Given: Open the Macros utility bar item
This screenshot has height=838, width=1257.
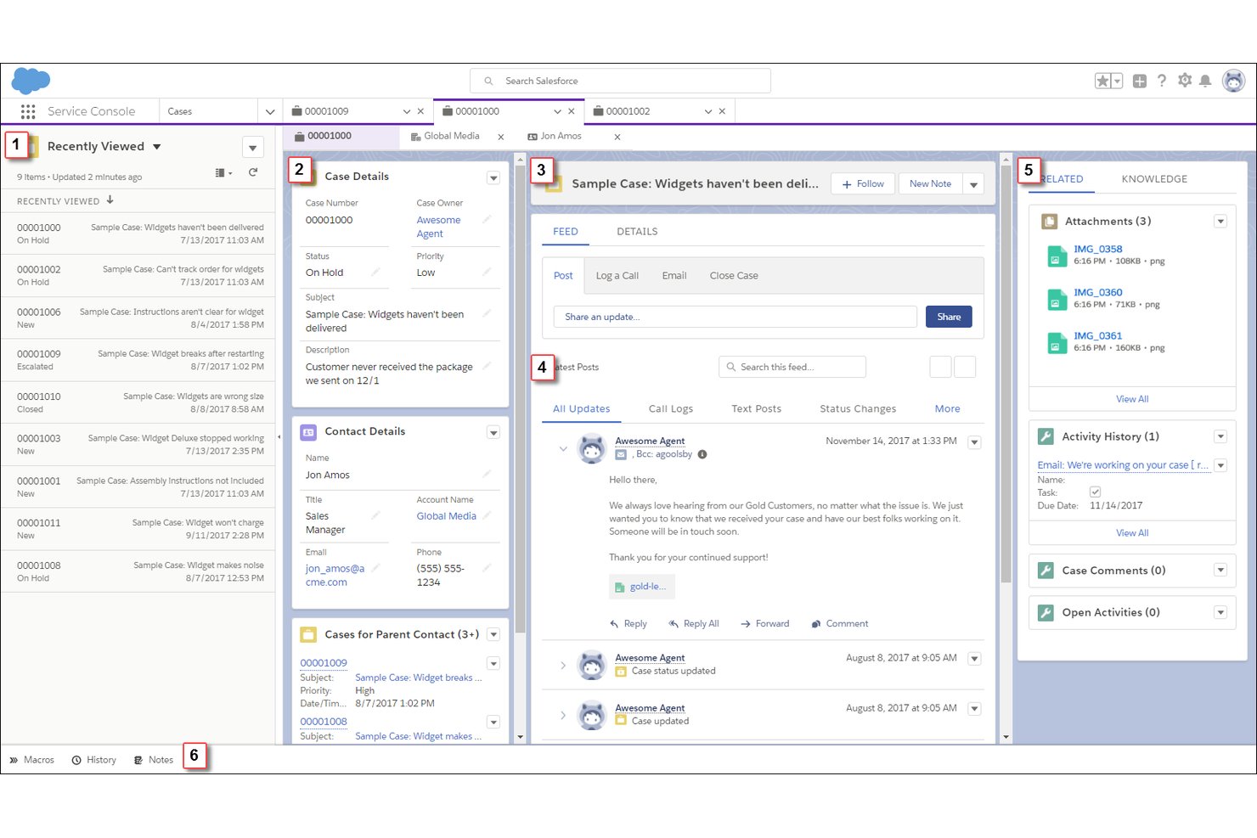Looking at the screenshot, I should tap(32, 760).
